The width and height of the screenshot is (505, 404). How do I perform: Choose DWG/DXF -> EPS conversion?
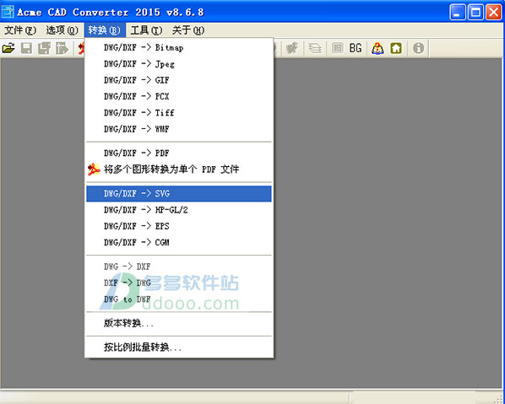pyautogui.click(x=179, y=226)
